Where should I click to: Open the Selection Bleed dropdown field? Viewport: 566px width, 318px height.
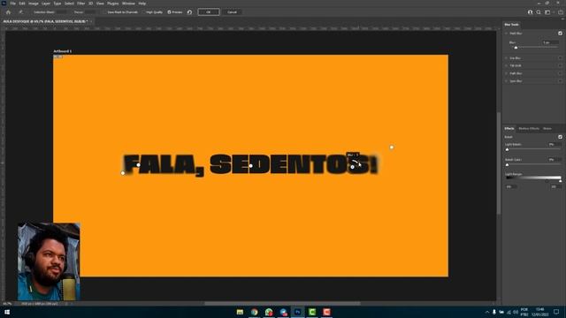61,11
